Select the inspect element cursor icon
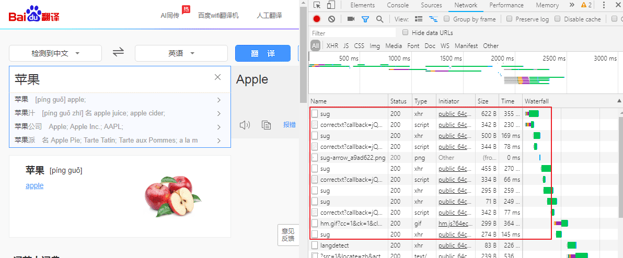Screen dimensions: 623x258 [317, 5]
